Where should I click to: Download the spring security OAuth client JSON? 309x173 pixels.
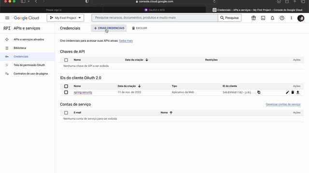pos(298,92)
